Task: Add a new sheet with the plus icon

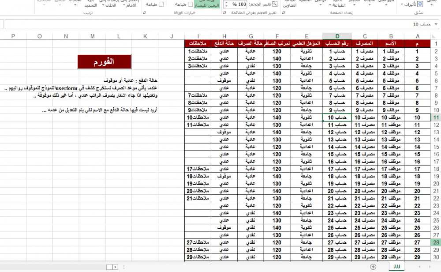Action: click(373, 267)
